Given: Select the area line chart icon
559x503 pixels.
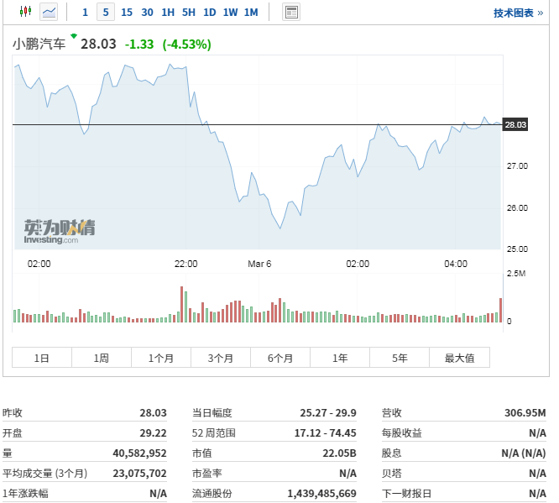Looking at the screenshot, I should click(x=49, y=12).
